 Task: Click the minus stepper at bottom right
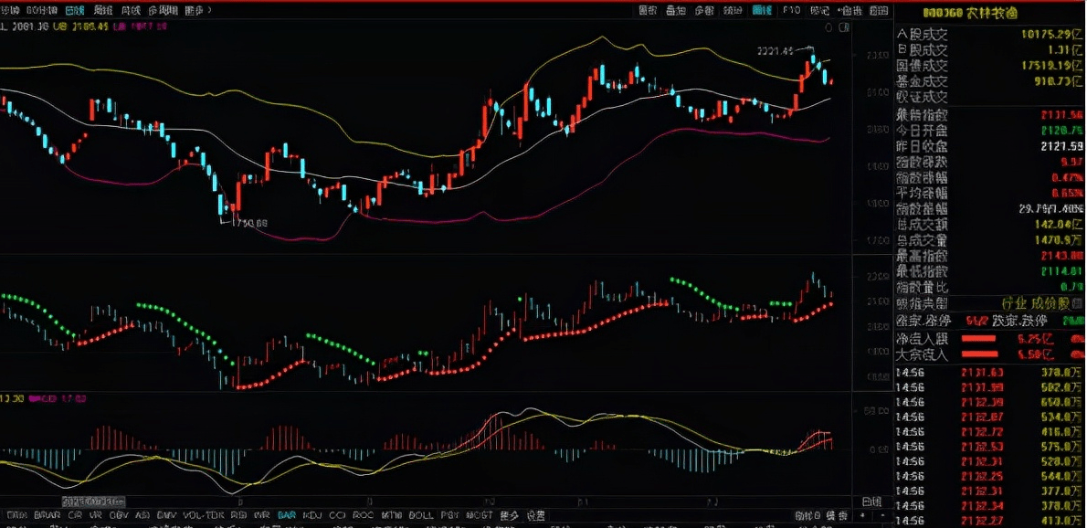click(882, 515)
